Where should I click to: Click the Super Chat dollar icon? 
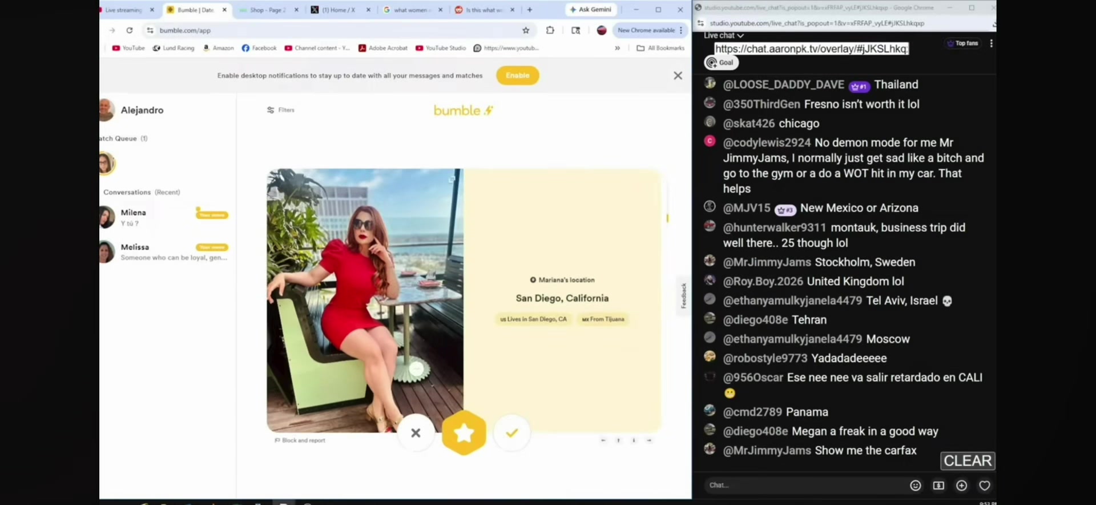pyautogui.click(x=938, y=486)
